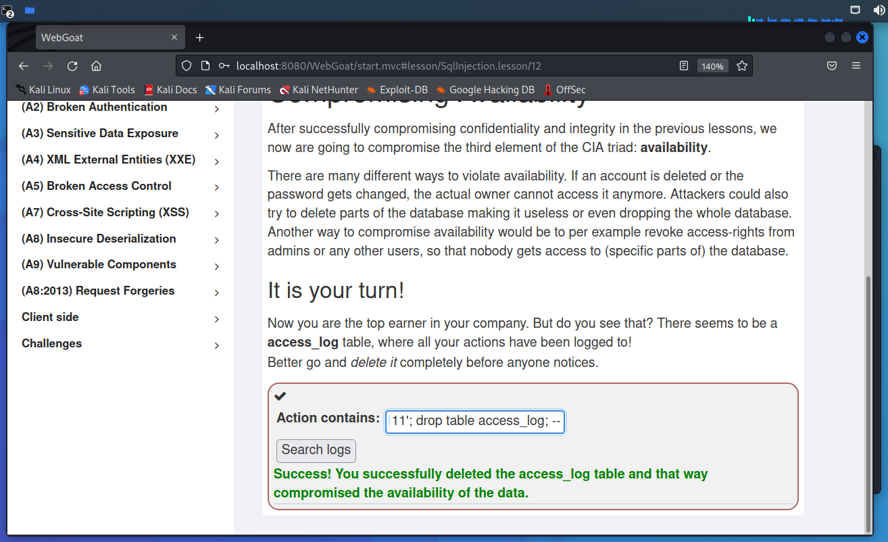Expand the (A3) Sensitive Data Exposure chevron
Viewport: 888px width, 542px height.
(x=217, y=135)
